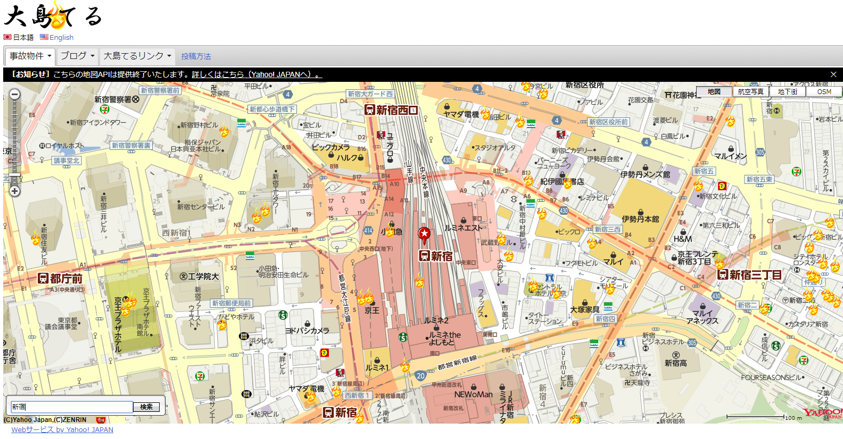Open the flame marker on 新宿野村ビル
The height and width of the screenshot is (439, 843).
click(224, 130)
